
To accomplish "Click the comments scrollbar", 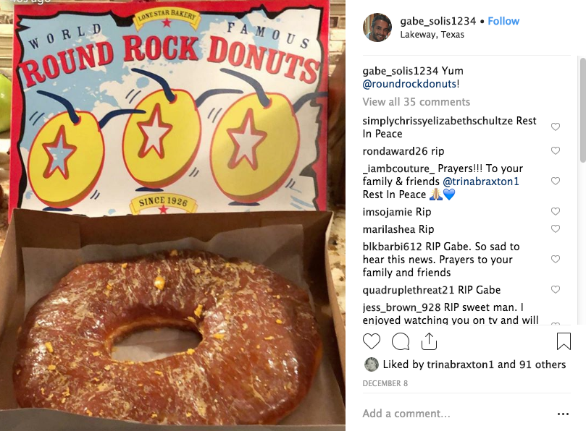I will pyautogui.click(x=582, y=110).
